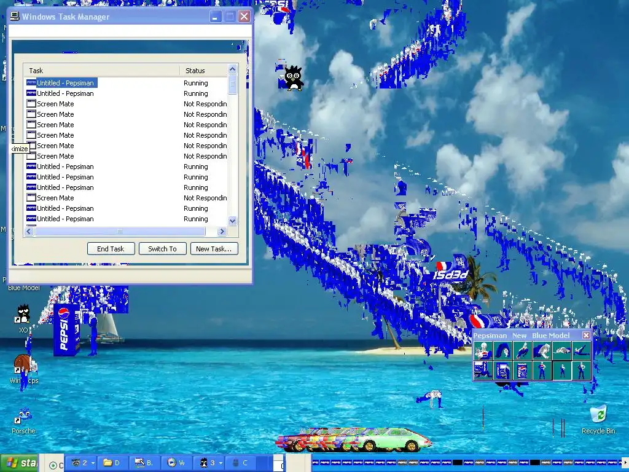629x472 pixels.
Task: Open the Recycle Bin
Action: [598, 420]
